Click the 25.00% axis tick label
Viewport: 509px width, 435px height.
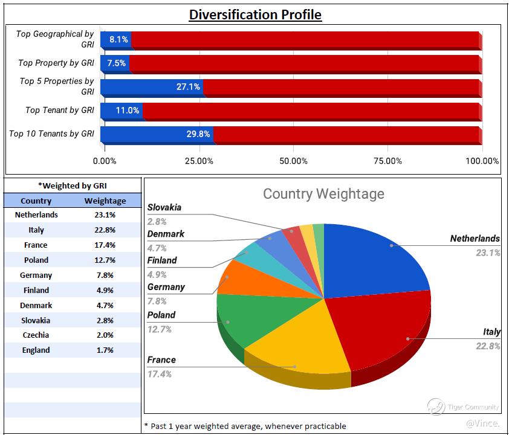coord(199,161)
